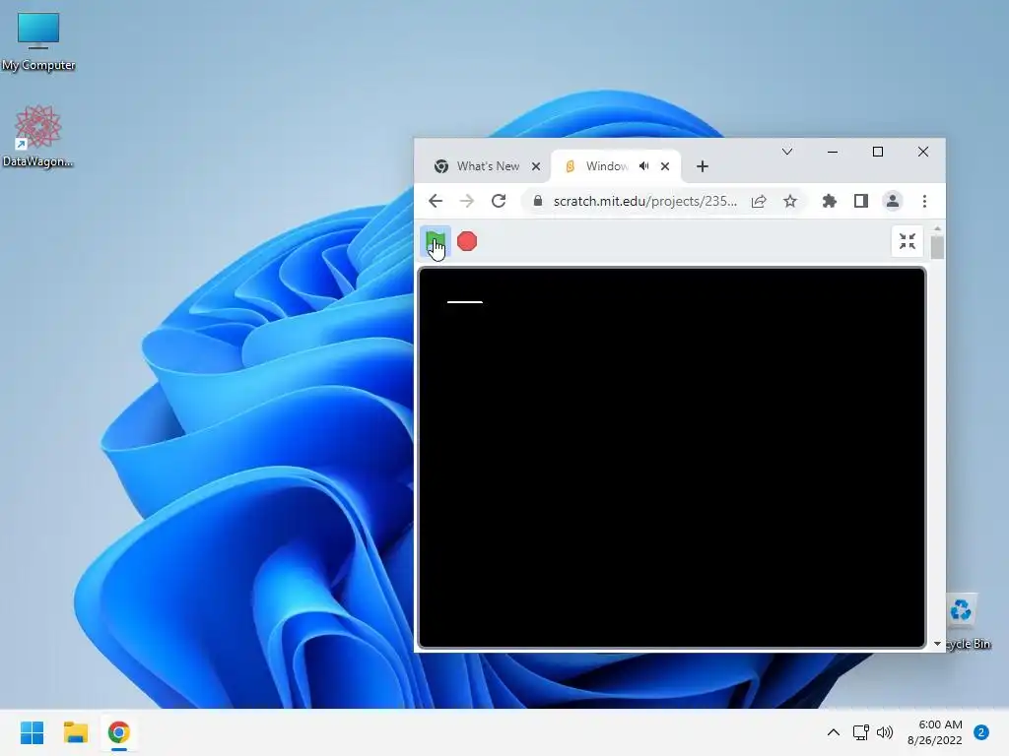1009x756 pixels.
Task: Open the notification center badge
Action: coord(981,732)
